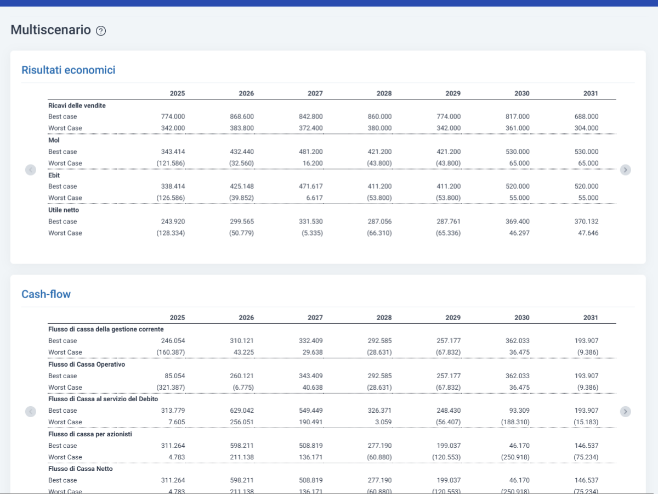The image size is (658, 494).
Task: Select the Cash-flow section title
Action: (46, 294)
